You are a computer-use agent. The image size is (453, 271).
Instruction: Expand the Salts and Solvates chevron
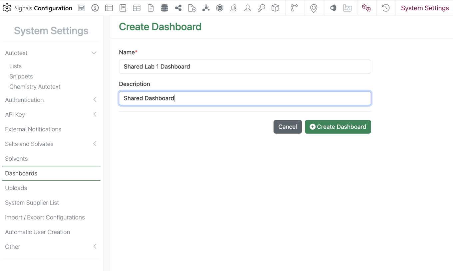tap(95, 144)
